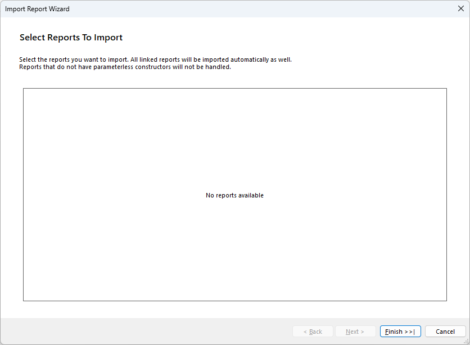Cancel the Import Report Wizard
Screen dimensions: 470x345
tap(445, 331)
